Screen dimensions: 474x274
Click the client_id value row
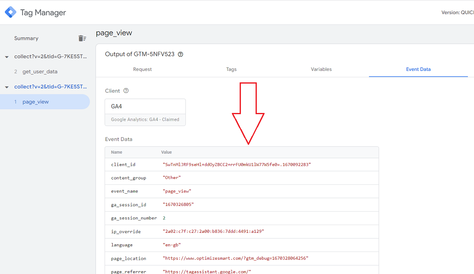tap(237, 165)
